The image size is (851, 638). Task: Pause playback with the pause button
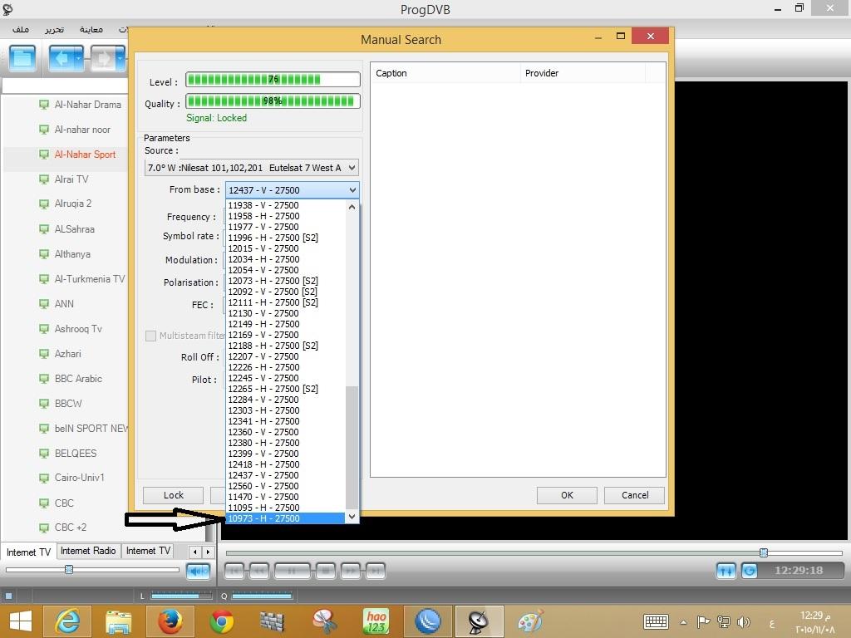(x=292, y=571)
